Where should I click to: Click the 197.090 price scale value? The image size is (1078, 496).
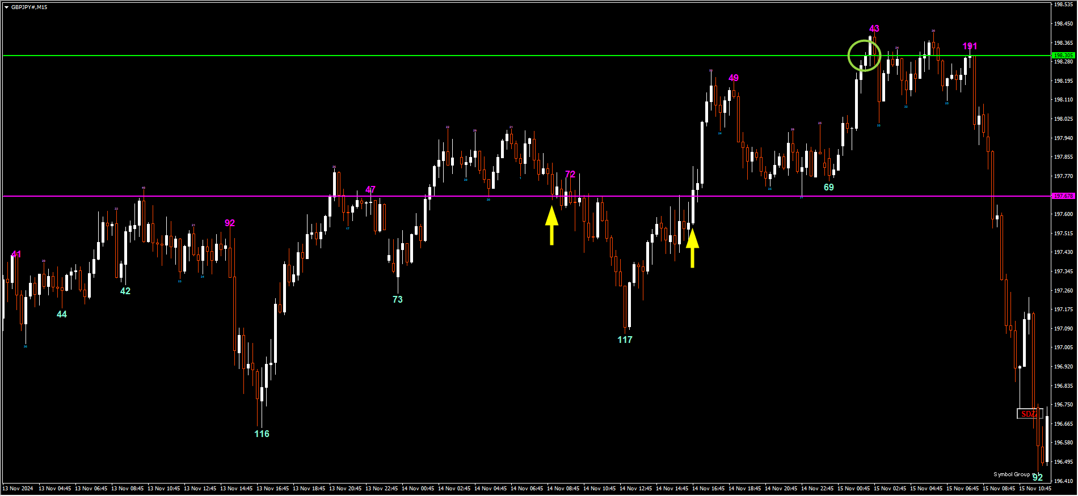(1064, 329)
